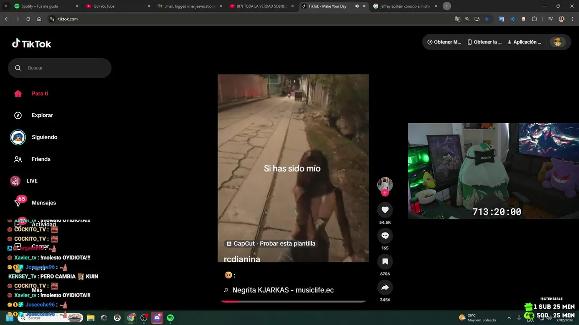Viewport: 579px width, 325px height.
Task: Open Chrome from the taskbar
Action: point(131,318)
